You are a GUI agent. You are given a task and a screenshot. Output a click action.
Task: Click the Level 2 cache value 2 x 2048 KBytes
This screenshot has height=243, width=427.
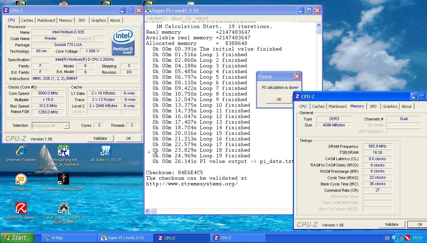(104, 106)
